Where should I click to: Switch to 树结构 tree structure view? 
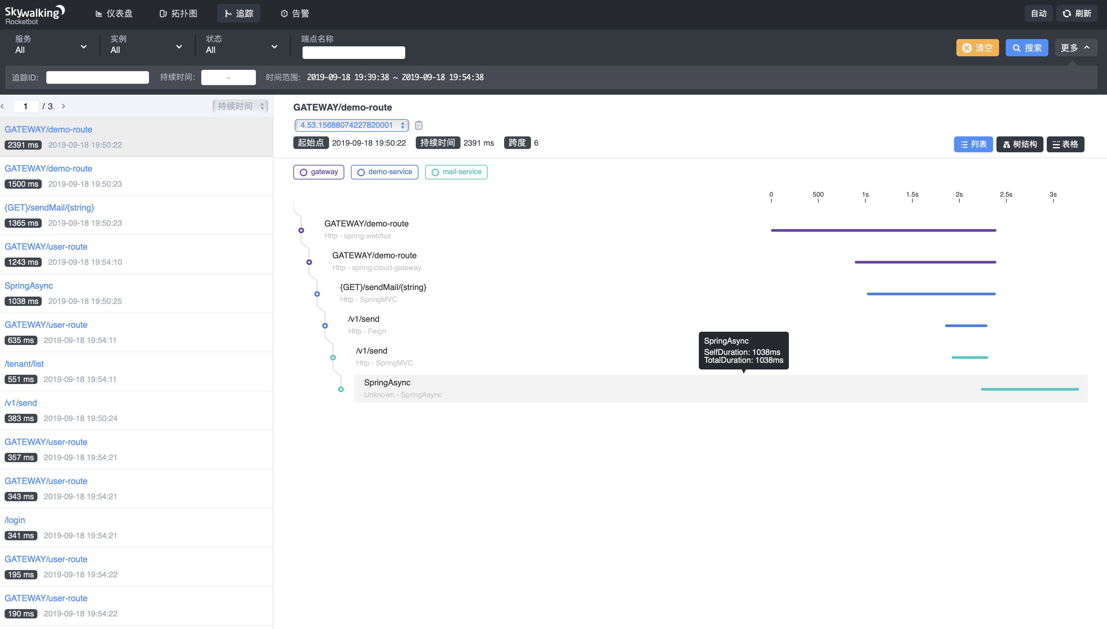[x=1020, y=144]
